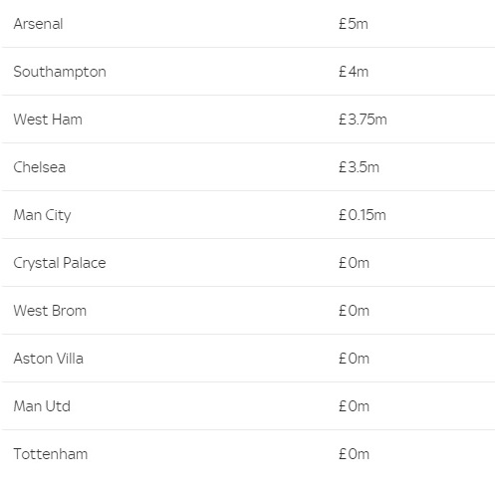
Task: Click West Ham's £3.75m amount
Action: tap(363, 120)
